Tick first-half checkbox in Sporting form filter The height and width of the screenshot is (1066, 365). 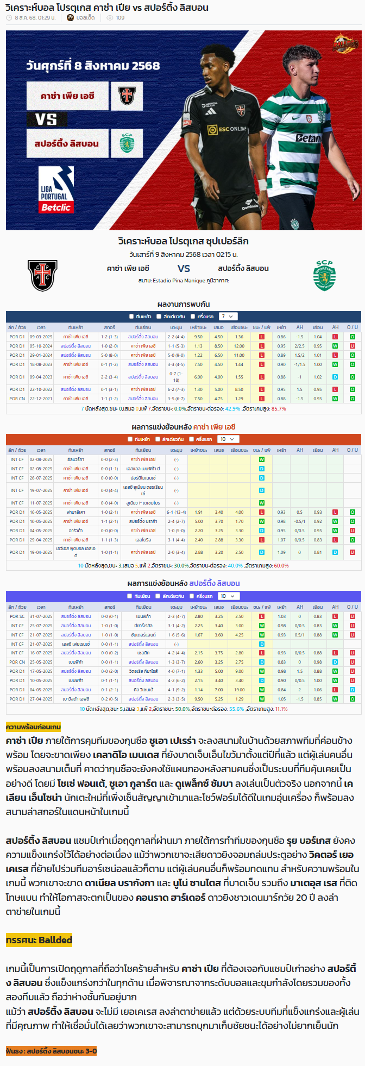[191, 596]
